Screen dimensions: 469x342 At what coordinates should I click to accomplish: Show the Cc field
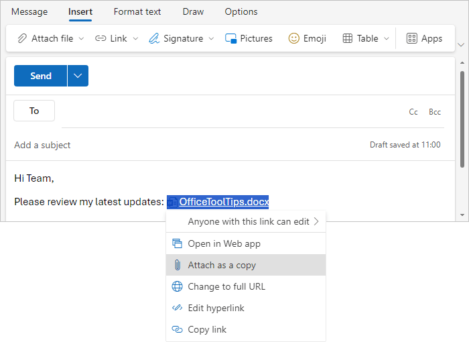click(x=413, y=112)
